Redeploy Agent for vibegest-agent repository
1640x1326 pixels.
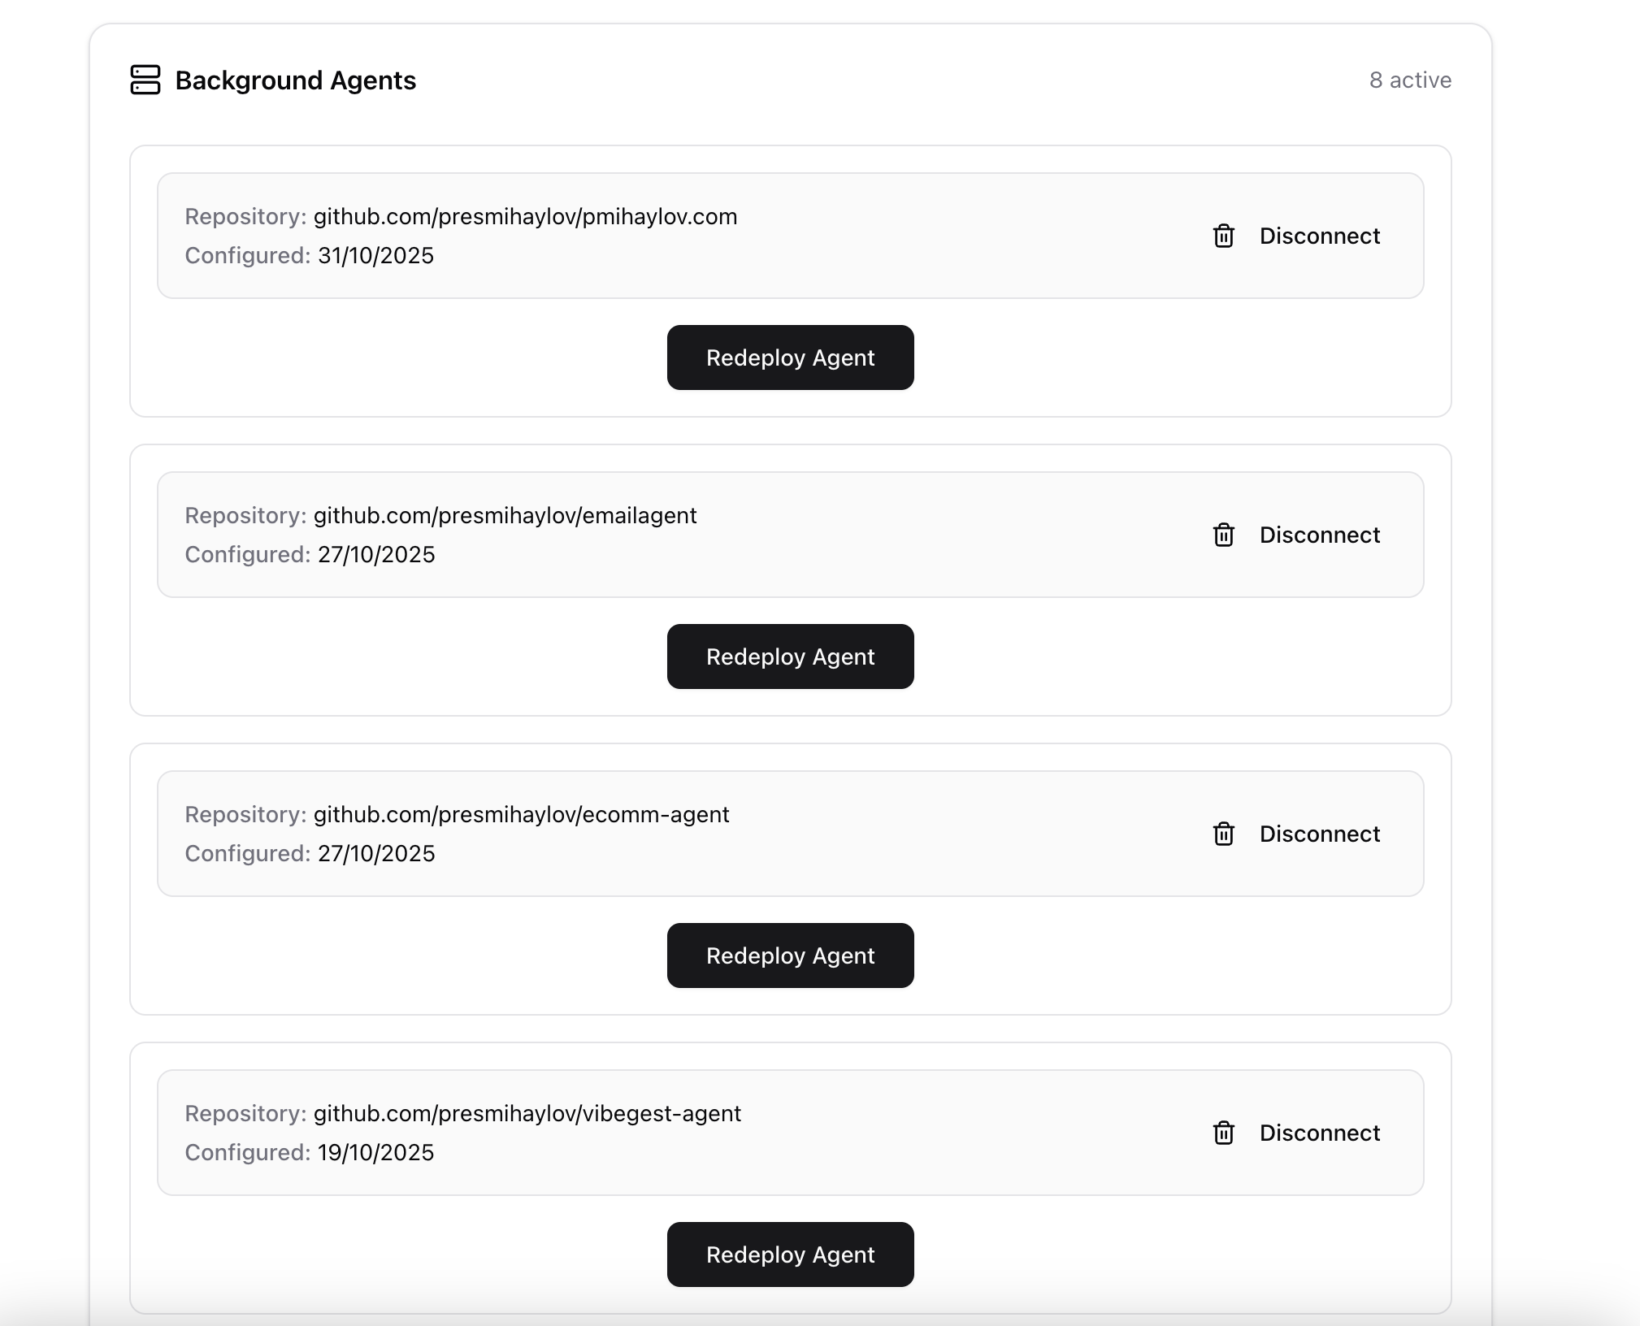790,1255
